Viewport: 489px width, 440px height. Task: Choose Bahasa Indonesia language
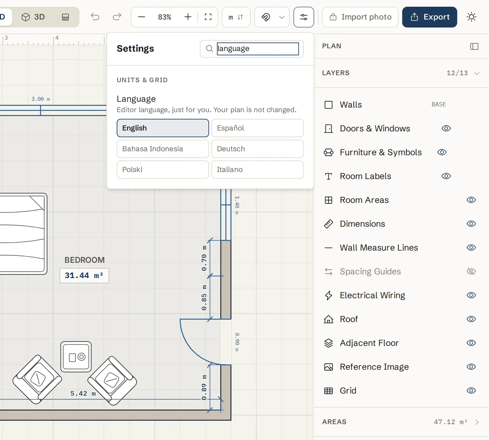163,149
